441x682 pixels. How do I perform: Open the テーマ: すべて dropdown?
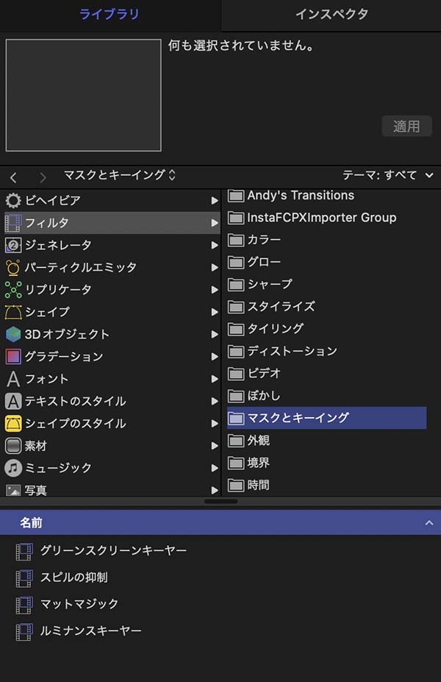pyautogui.click(x=387, y=175)
